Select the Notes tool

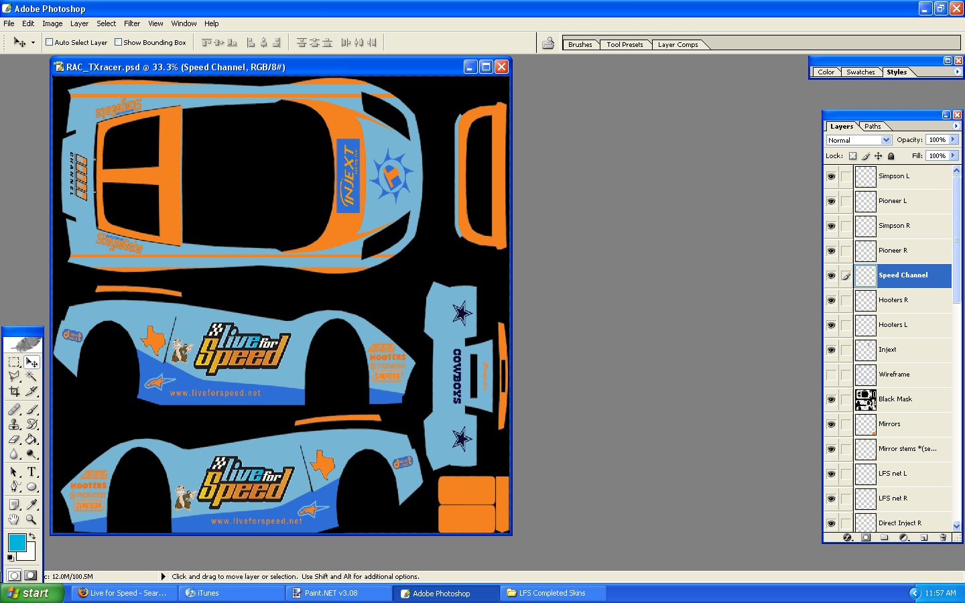(14, 505)
